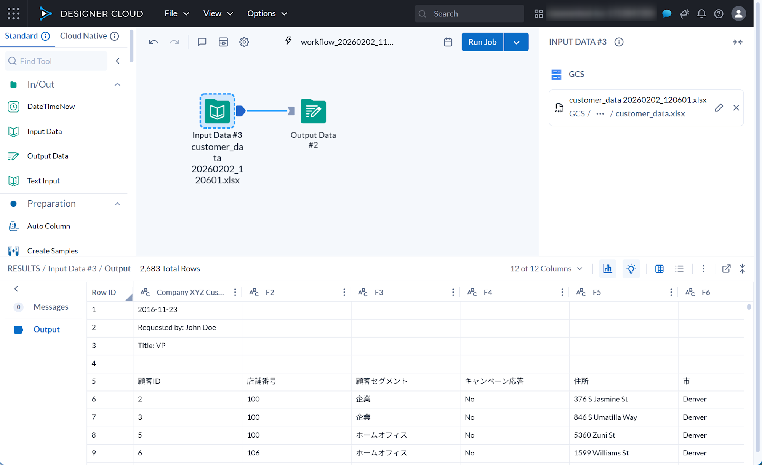
Task: Open results in new window icon
Action: coord(726,269)
